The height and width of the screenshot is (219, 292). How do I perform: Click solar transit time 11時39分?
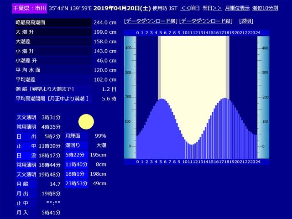pyautogui.click(x=50, y=146)
